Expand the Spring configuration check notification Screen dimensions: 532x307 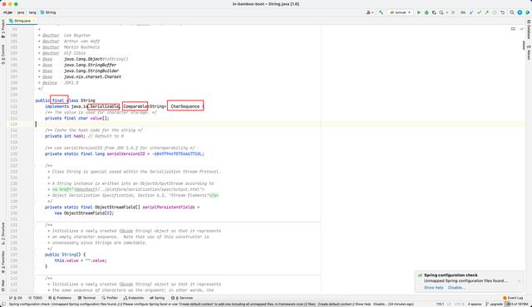pyautogui.click(x=519, y=281)
